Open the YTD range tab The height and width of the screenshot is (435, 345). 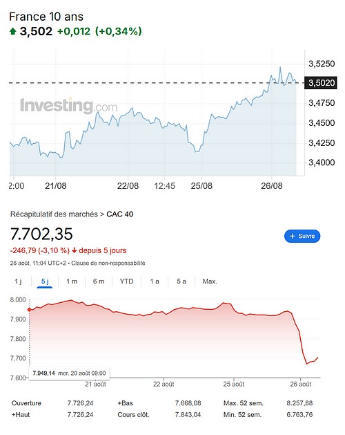point(126,281)
